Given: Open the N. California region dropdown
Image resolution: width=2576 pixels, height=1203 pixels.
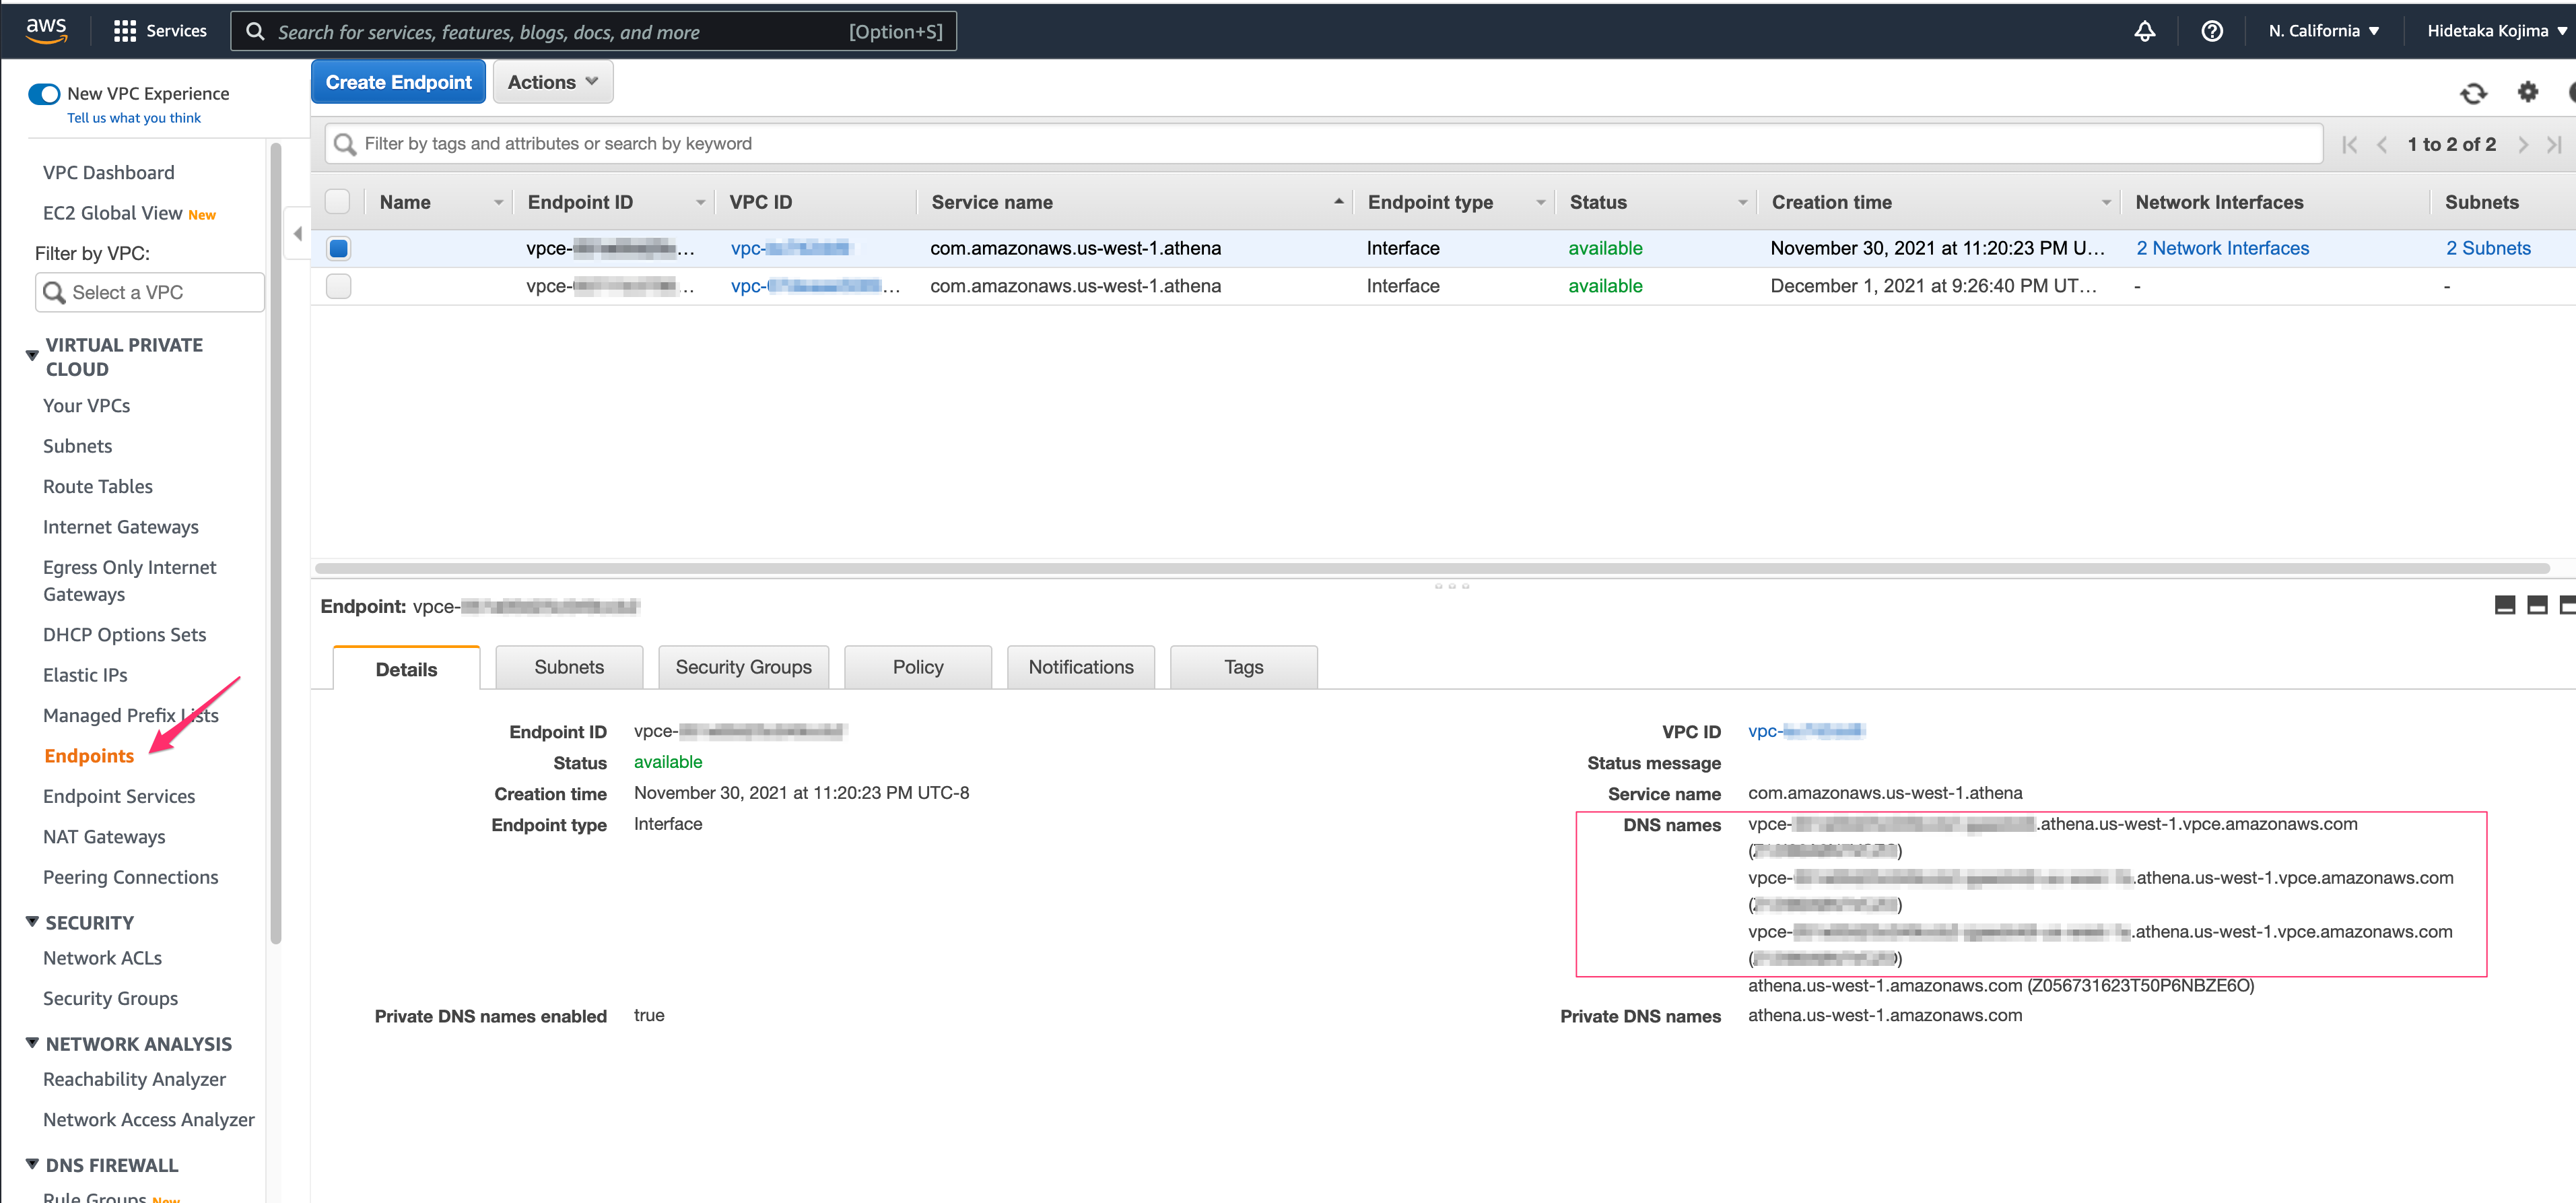Looking at the screenshot, I should [2323, 31].
